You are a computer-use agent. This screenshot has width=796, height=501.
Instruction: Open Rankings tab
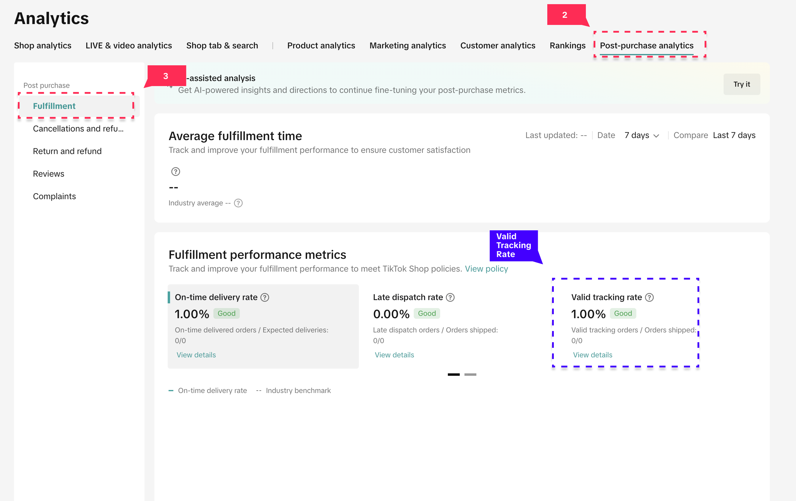567,45
